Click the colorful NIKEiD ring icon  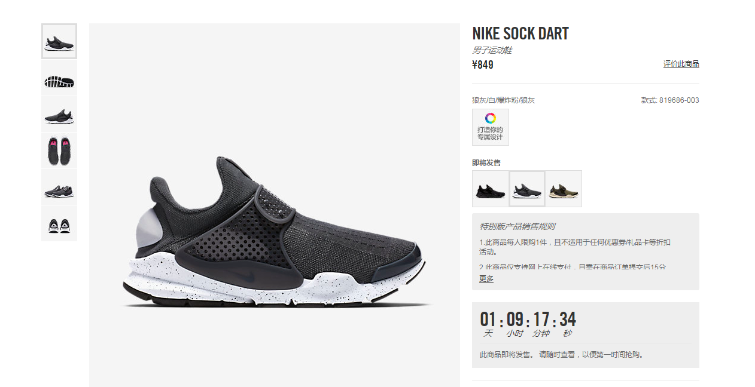coord(491,118)
